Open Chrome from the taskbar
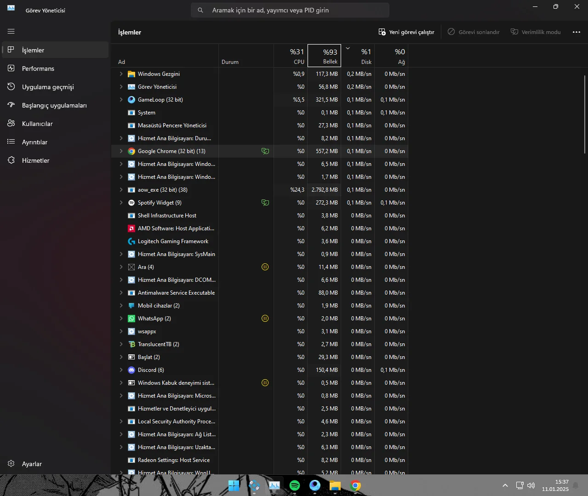The image size is (588, 496). tap(355, 485)
